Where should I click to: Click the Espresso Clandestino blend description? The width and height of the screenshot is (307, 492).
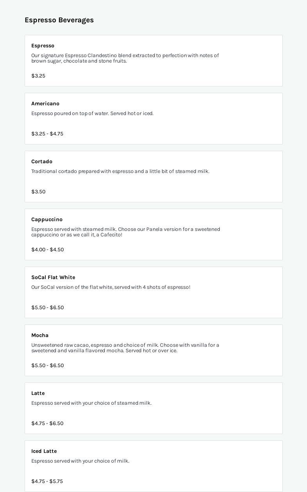tap(125, 58)
